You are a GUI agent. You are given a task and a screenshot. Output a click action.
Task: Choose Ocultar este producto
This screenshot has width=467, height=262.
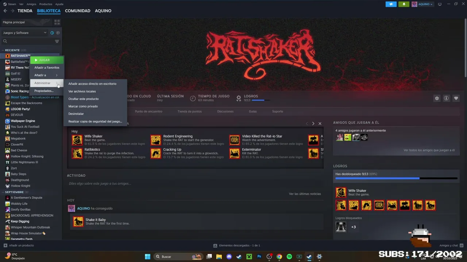pyautogui.click(x=95, y=99)
